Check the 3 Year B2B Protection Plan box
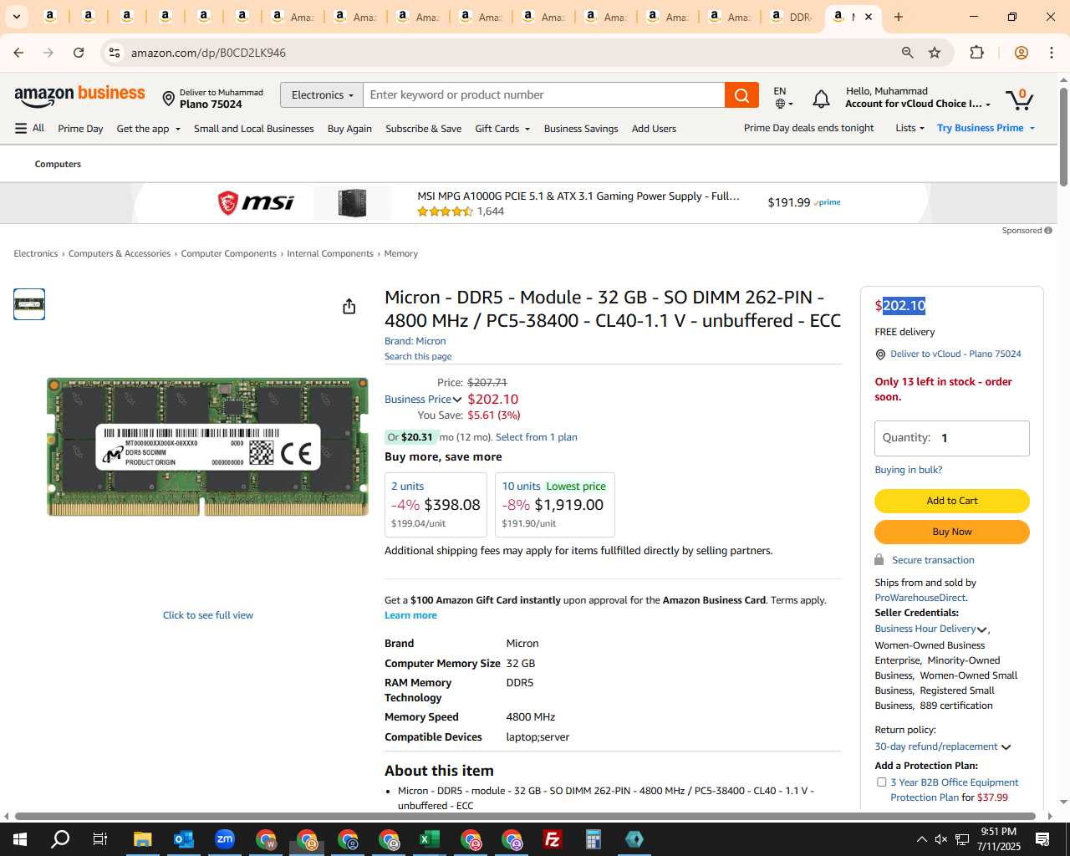Screen dimensions: 1070x856 pyautogui.click(x=881, y=782)
